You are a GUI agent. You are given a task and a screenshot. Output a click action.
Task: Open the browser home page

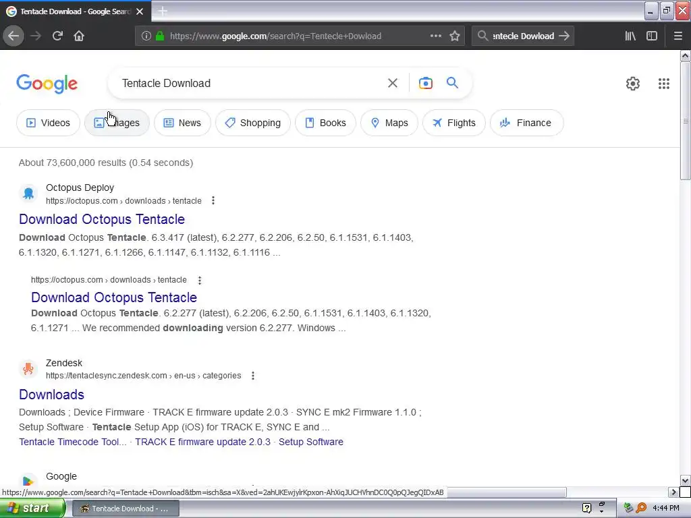click(79, 36)
